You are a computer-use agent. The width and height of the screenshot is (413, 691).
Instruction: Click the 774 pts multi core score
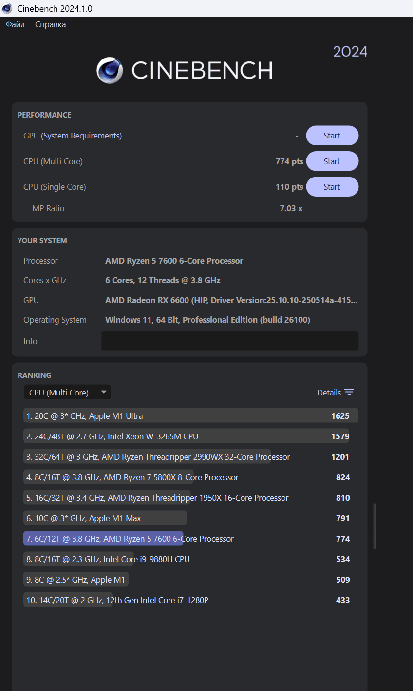pyautogui.click(x=289, y=161)
